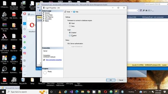Open the File menu in Management Studio

pos(38,8)
